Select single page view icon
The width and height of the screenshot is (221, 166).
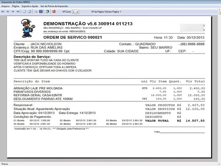click(x=24, y=12)
